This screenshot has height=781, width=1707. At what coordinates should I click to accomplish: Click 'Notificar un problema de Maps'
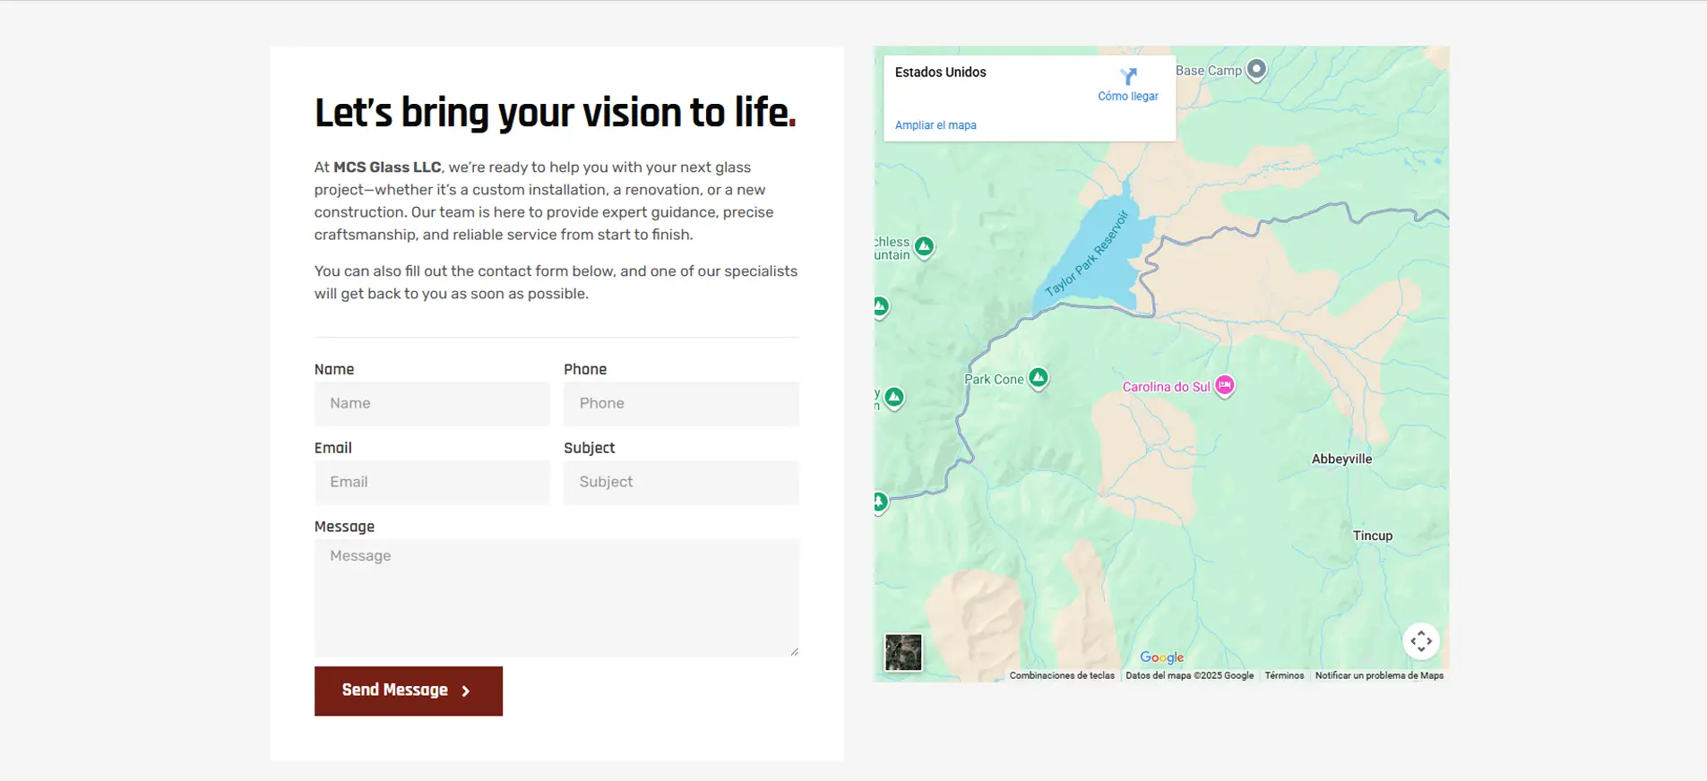(x=1379, y=675)
